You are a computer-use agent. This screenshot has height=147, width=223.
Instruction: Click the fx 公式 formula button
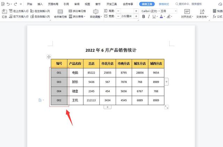217,16
